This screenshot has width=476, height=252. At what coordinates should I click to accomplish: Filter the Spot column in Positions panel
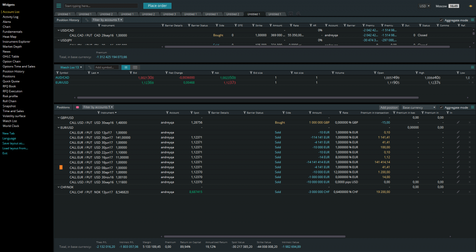pos(192,113)
